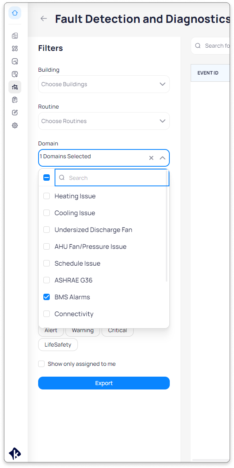Viewport: 234px width, 468px height.
Task: Check the Heating Issue checkbox
Action: 47,196
